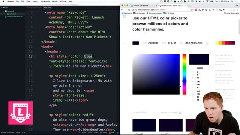Open the Apple menu

coord(3,1)
